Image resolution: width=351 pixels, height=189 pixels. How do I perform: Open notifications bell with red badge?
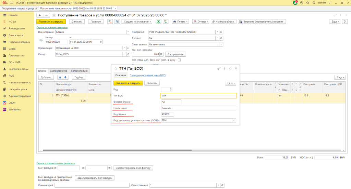coord(295,3)
